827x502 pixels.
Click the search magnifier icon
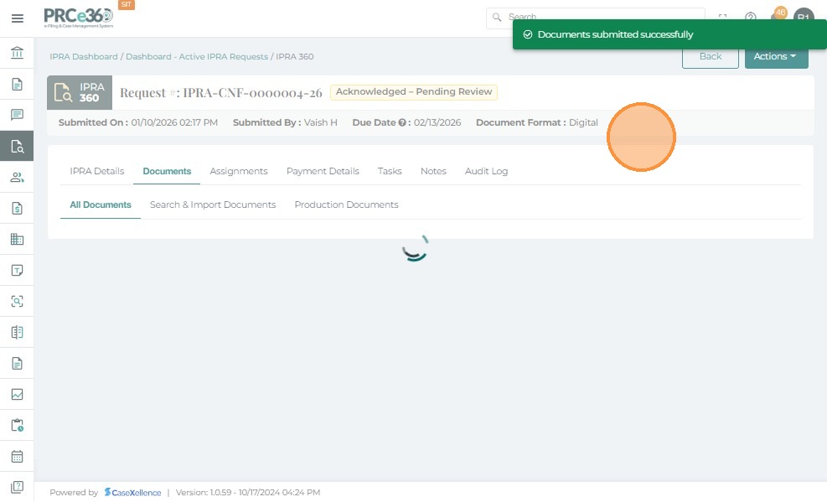pos(497,18)
